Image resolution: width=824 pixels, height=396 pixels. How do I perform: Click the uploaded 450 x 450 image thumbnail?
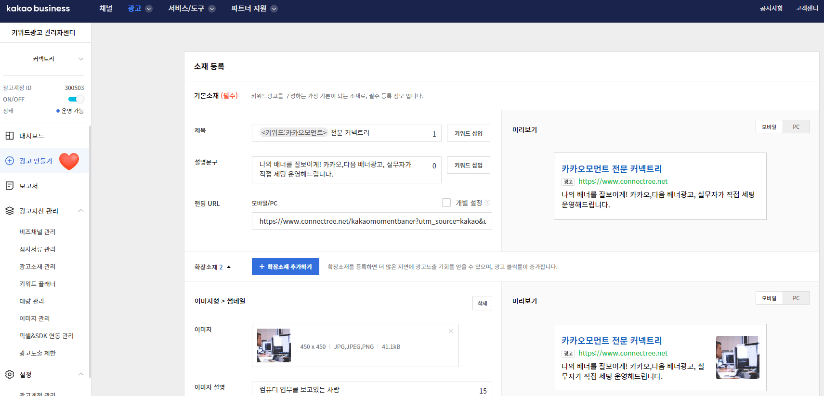coord(274,345)
